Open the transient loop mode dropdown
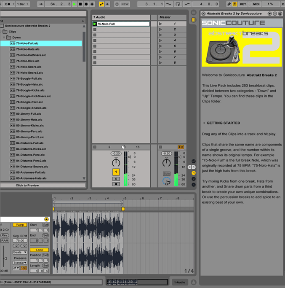The height and width of the screenshot is (288, 285). coord(16,268)
